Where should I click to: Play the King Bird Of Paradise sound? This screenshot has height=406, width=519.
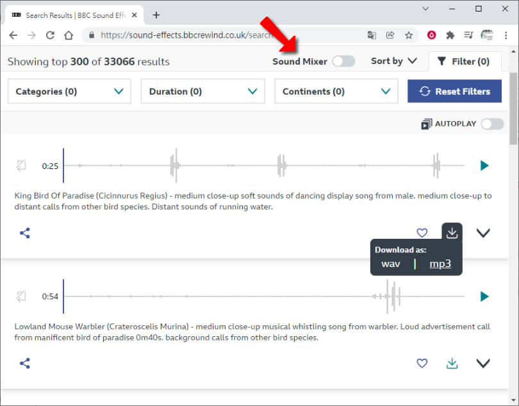click(x=484, y=165)
